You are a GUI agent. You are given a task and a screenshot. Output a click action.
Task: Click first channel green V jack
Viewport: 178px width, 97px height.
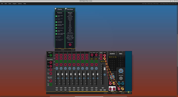tap(57, 62)
